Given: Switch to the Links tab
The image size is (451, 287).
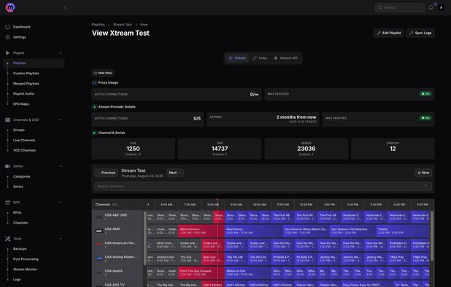Looking at the screenshot, I should (x=260, y=58).
